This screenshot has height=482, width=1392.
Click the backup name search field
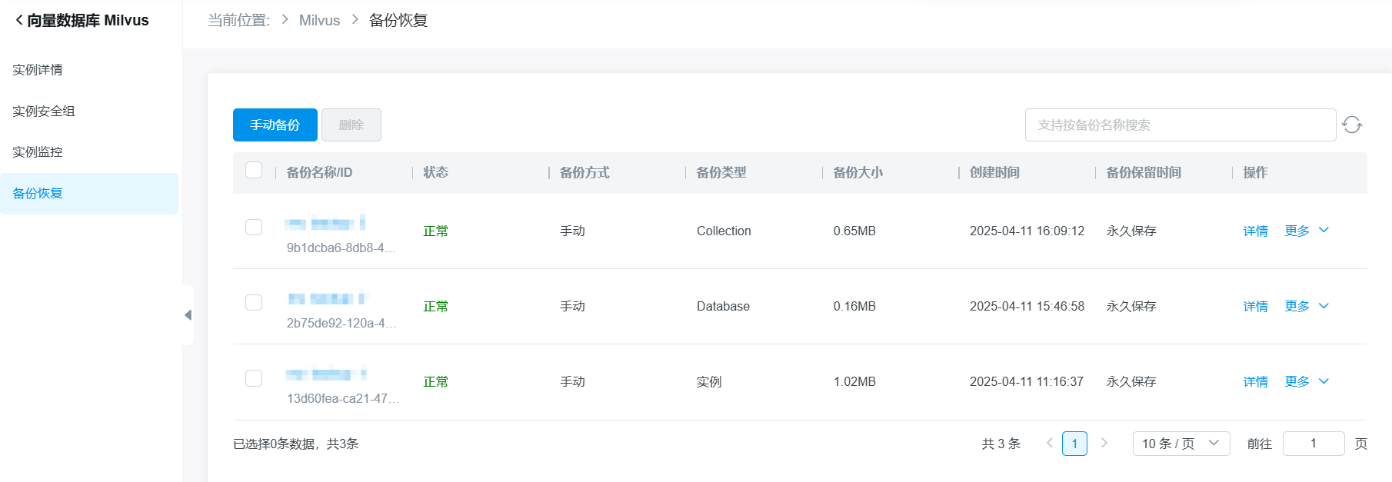(1180, 125)
